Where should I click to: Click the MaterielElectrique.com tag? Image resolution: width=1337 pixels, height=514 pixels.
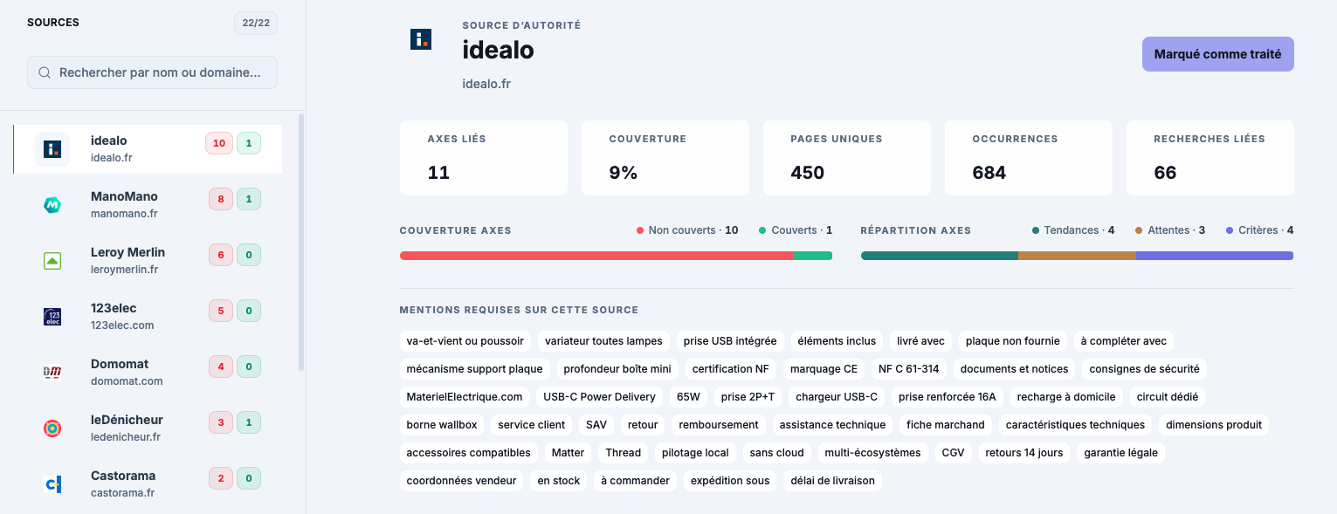pyautogui.click(x=465, y=397)
